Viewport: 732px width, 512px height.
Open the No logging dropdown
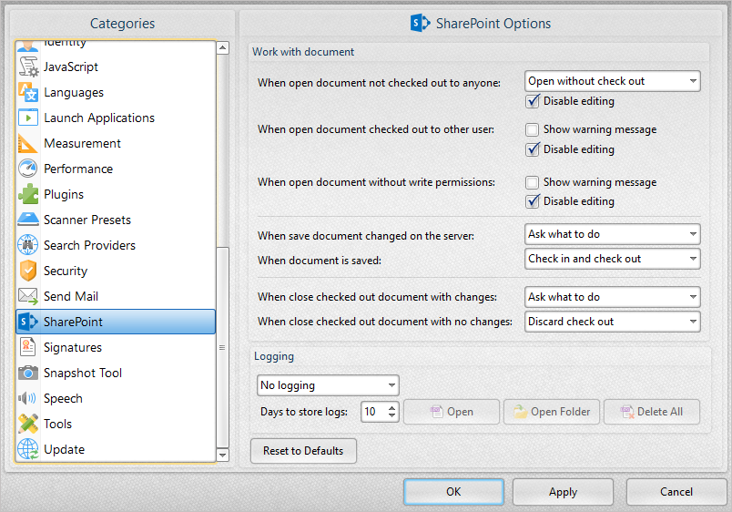(328, 385)
